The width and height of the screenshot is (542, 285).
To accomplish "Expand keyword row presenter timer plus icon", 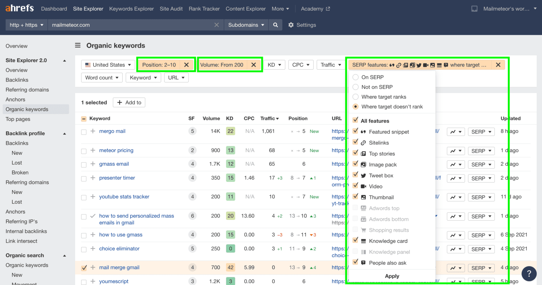I will (x=93, y=178).
